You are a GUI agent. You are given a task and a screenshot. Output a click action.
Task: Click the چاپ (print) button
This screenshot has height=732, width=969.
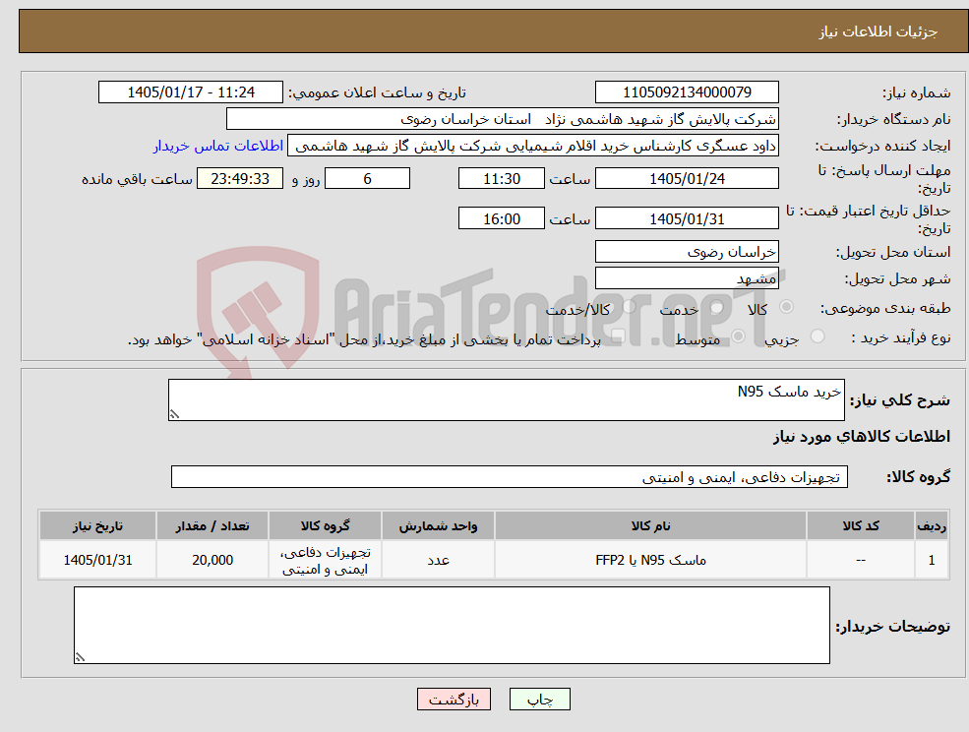click(539, 700)
